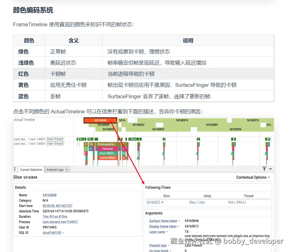
Task: Click the 颜色编码系统 heading
Action: pyautogui.click(x=33, y=10)
